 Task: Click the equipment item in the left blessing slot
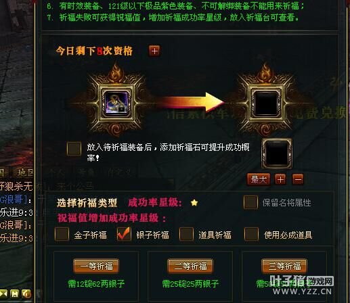point(116,103)
